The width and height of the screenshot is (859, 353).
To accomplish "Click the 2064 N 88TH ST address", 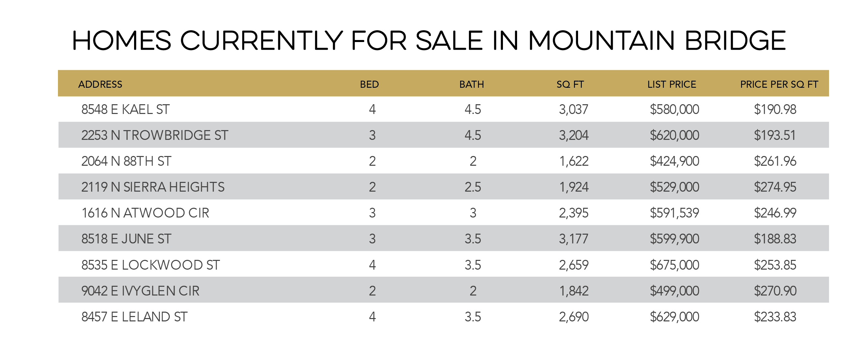I will tap(126, 161).
